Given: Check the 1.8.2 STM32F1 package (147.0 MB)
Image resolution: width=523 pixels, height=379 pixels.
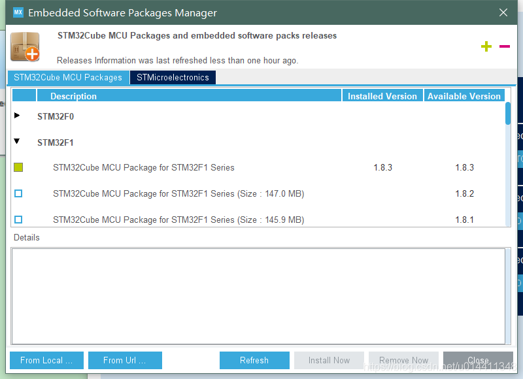Looking at the screenshot, I should point(18,193).
